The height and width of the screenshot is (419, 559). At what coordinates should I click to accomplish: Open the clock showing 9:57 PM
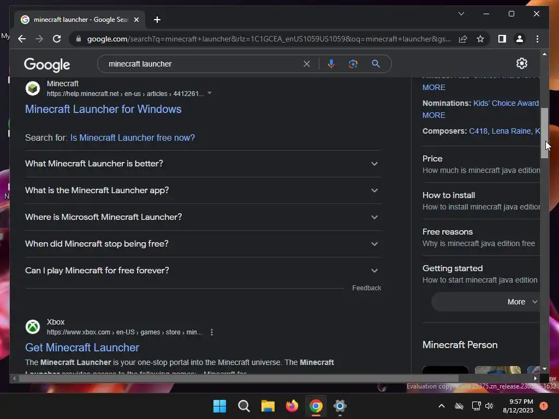pyautogui.click(x=518, y=406)
